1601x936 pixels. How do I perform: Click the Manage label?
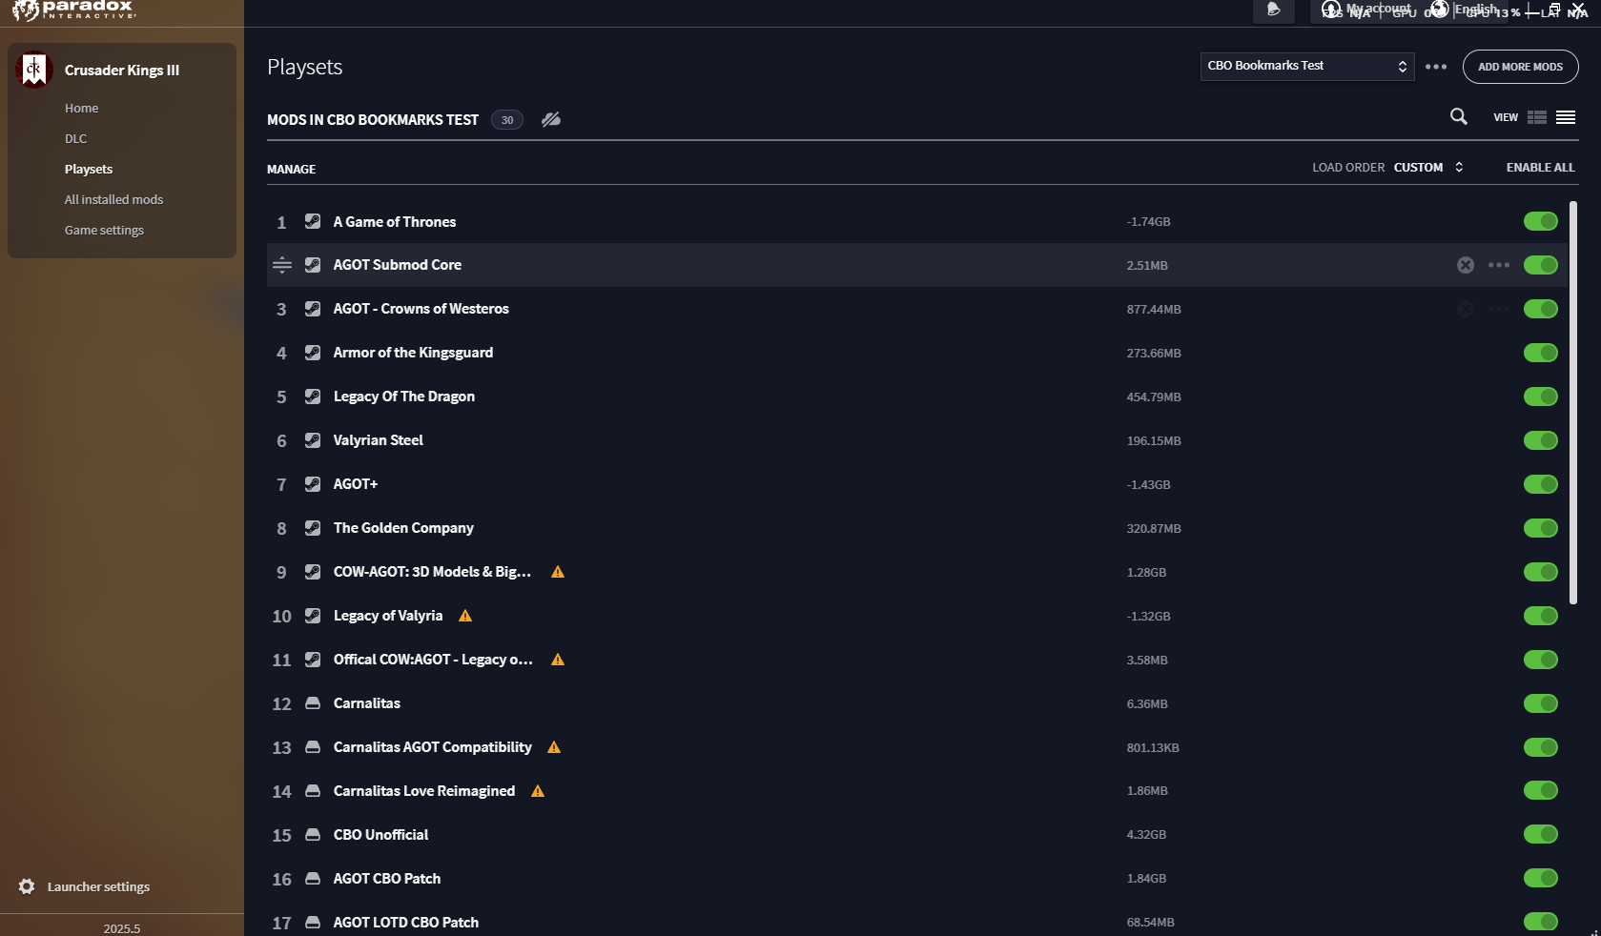tap(291, 169)
